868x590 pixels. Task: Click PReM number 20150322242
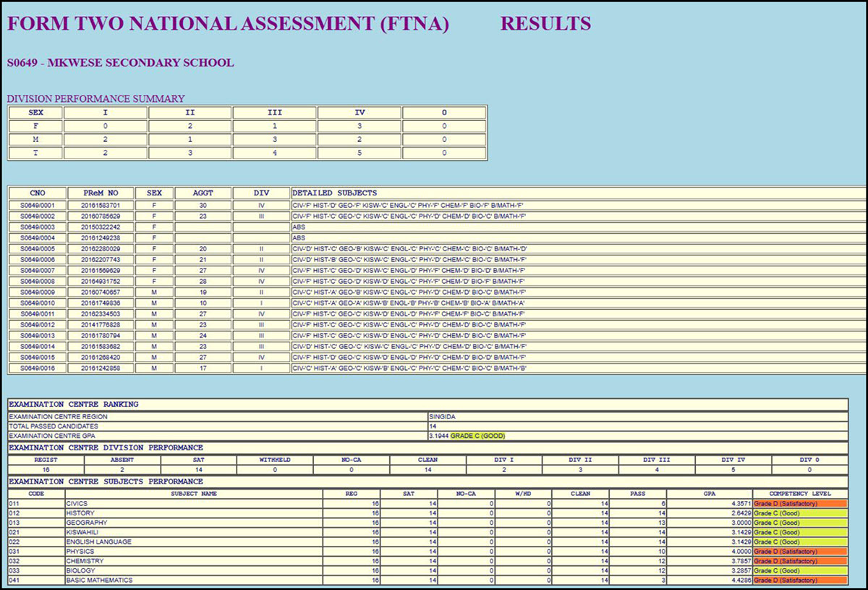click(x=101, y=227)
